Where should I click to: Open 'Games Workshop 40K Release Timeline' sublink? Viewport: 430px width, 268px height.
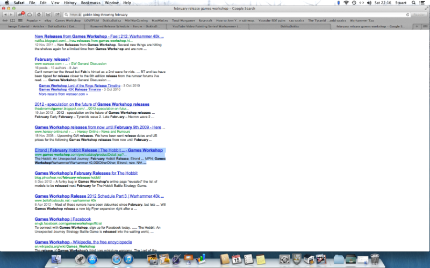tap(70, 90)
